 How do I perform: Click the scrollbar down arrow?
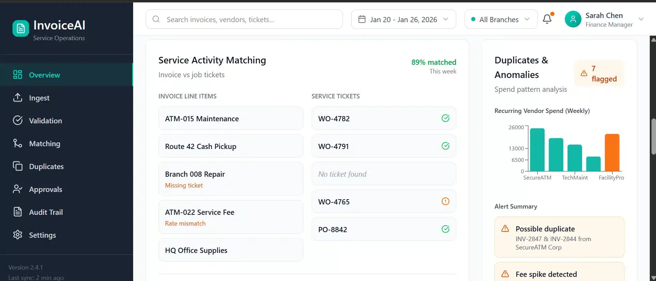pos(653,278)
